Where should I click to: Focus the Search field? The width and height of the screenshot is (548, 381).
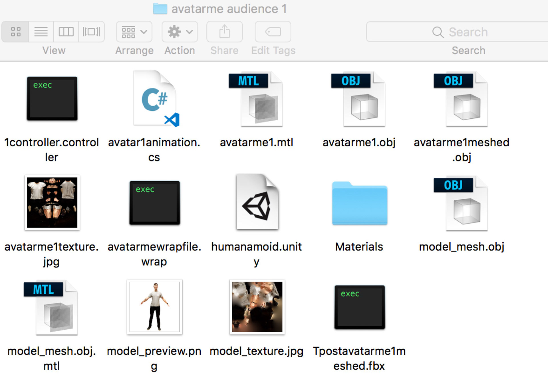click(x=457, y=32)
